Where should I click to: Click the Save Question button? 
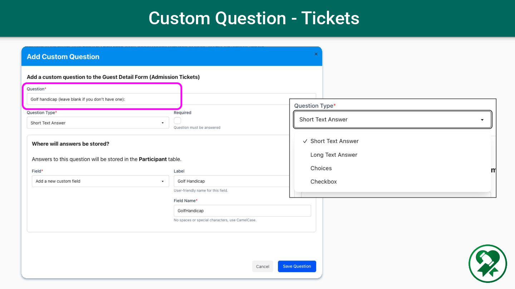click(297, 267)
